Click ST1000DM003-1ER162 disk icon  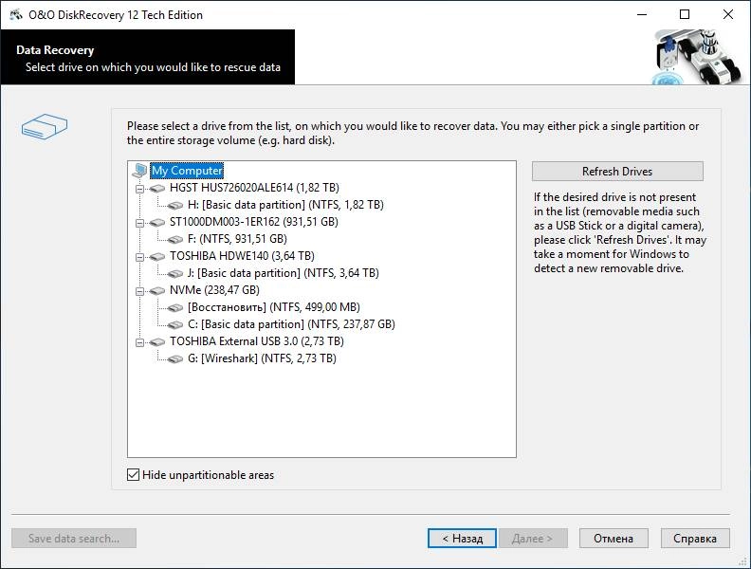(x=157, y=222)
